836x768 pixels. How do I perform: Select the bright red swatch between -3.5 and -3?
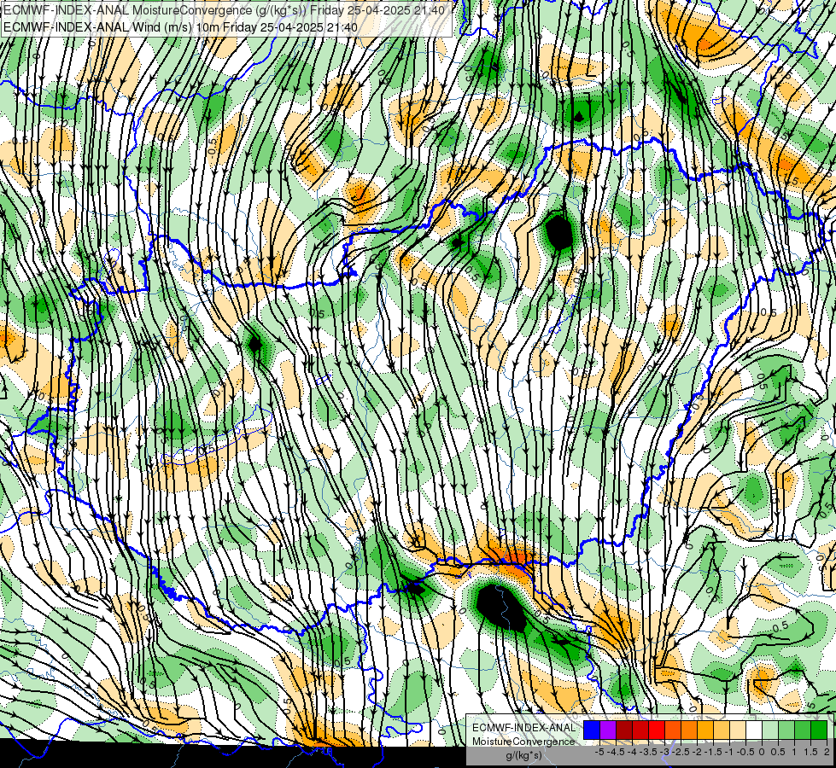click(x=657, y=730)
